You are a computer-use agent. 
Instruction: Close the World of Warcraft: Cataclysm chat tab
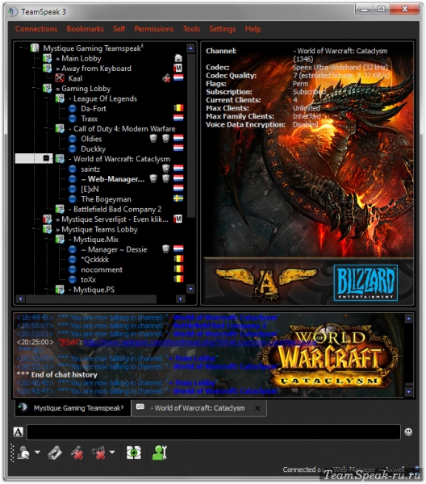tap(257, 408)
